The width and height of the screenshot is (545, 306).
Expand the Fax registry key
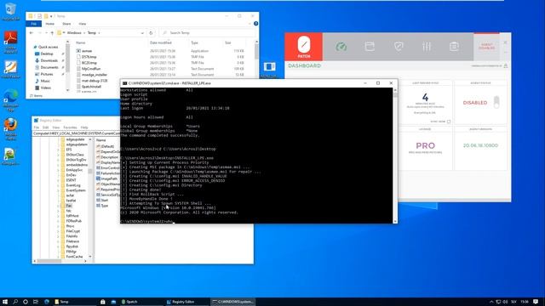point(59,206)
